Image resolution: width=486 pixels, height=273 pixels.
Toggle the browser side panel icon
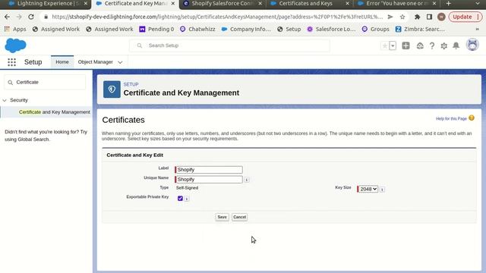429,17
